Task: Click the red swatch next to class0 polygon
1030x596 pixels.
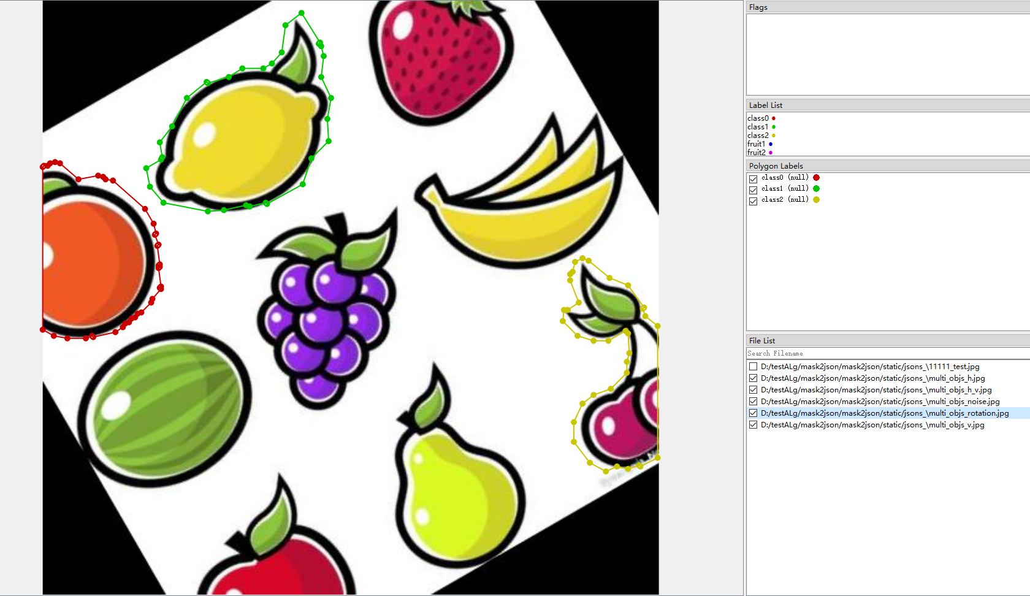Action: click(x=816, y=178)
